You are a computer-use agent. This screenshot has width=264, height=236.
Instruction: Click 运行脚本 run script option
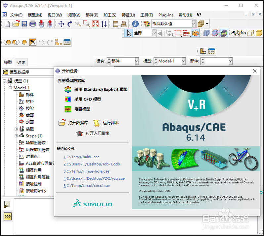[x=106, y=123]
